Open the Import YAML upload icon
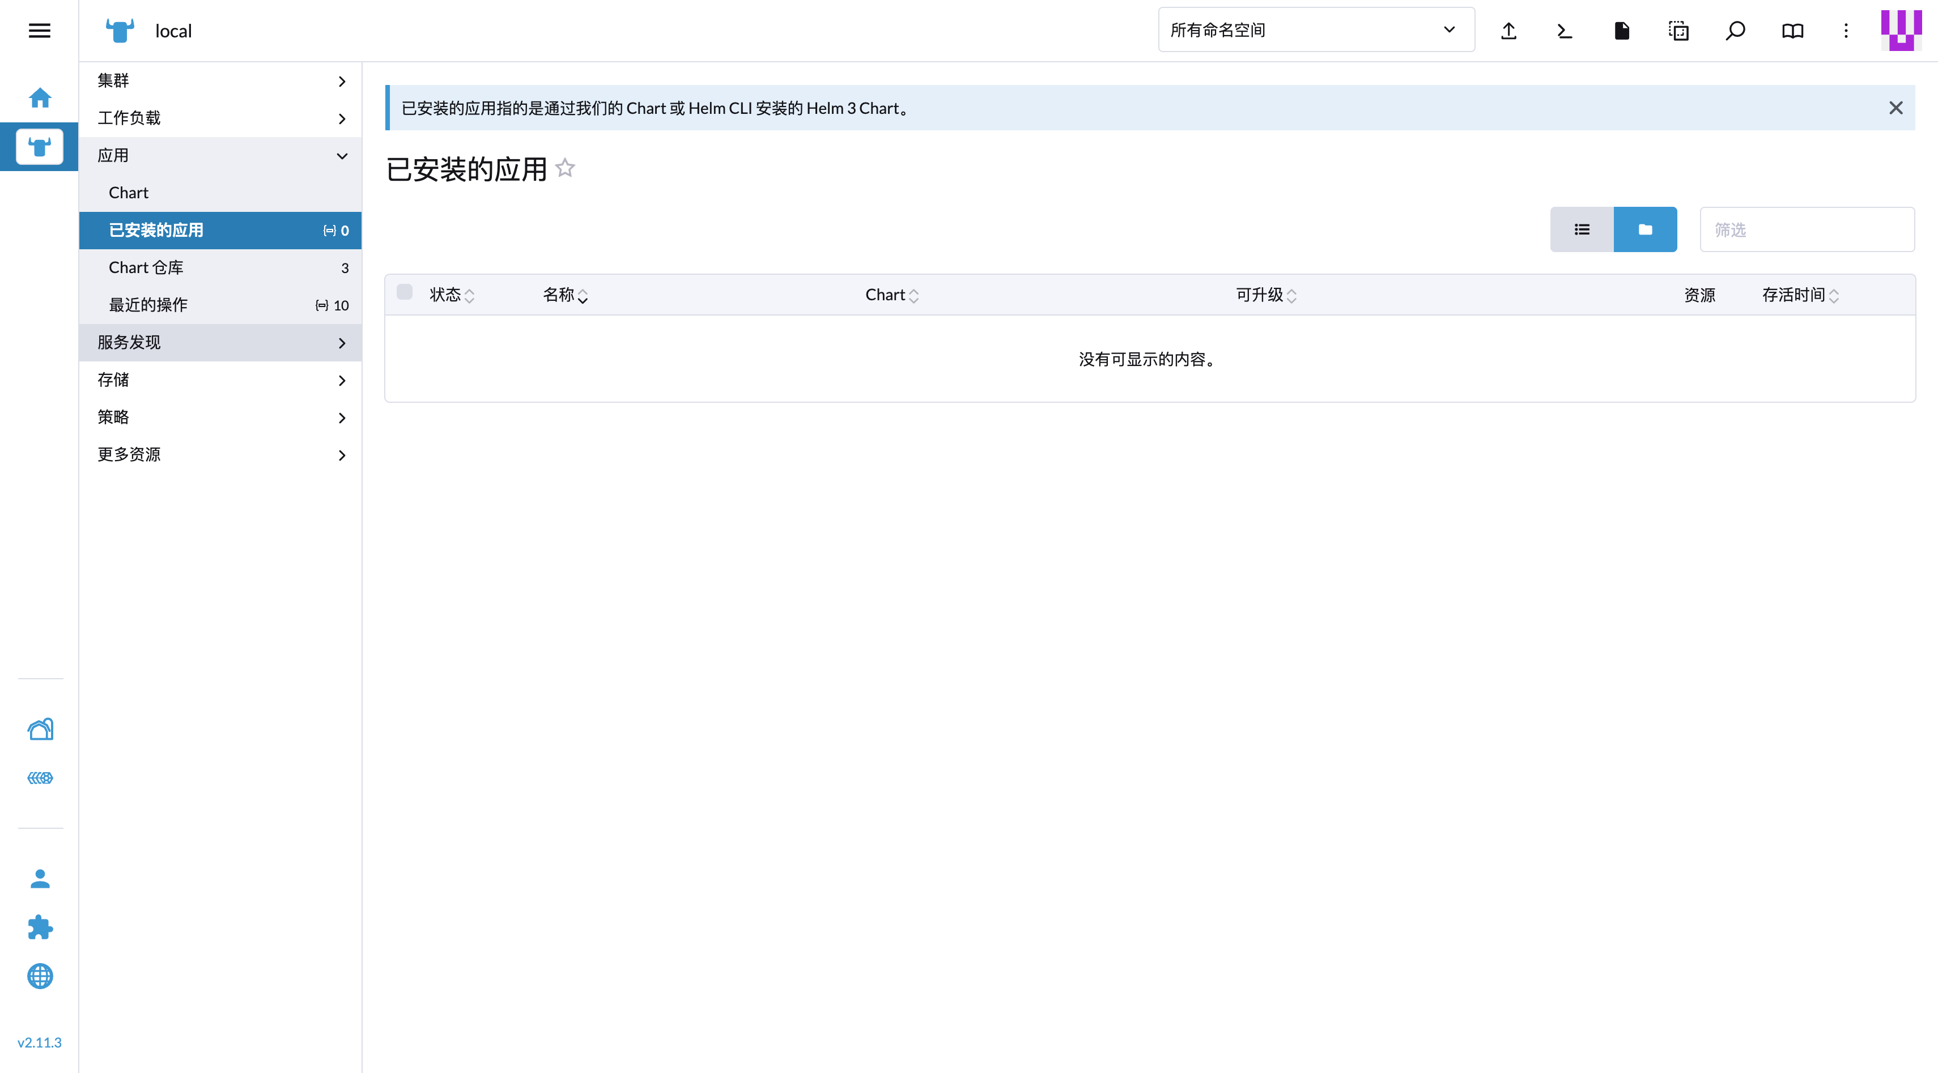1938x1073 pixels. [x=1508, y=30]
